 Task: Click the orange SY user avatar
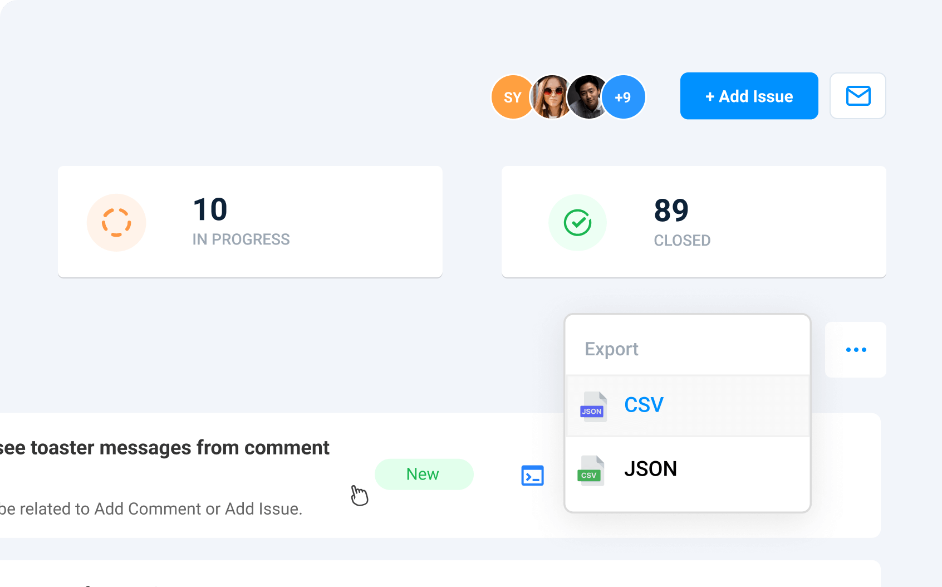pos(511,97)
